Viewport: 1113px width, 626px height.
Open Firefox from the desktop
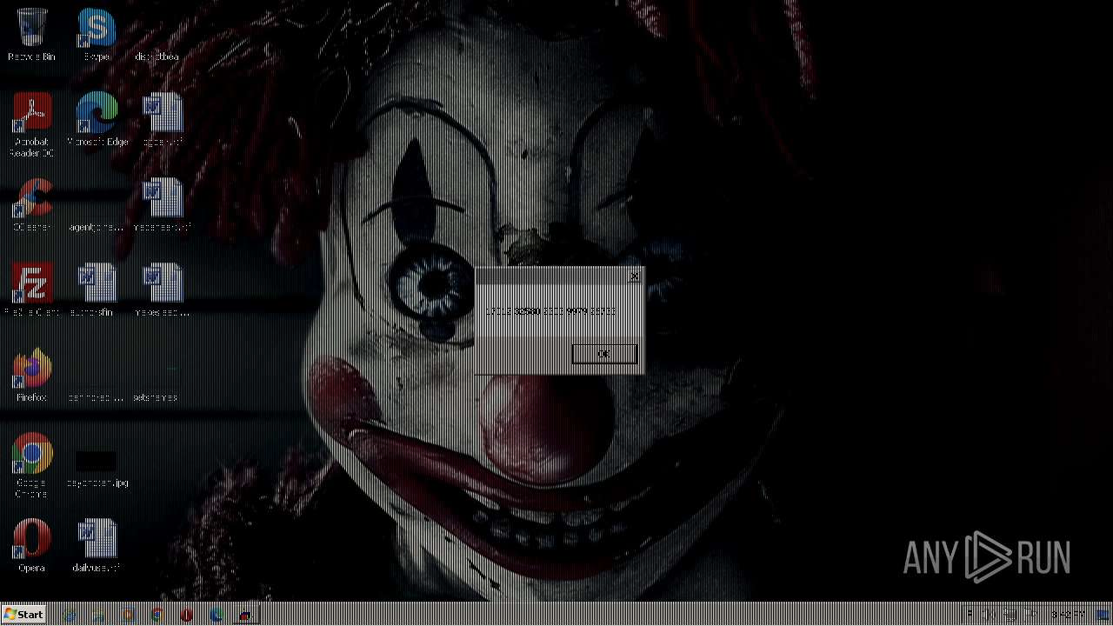pyautogui.click(x=32, y=376)
